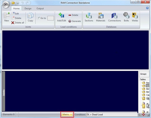The width and height of the screenshot is (151, 118).
Task: Open Add/Edit load conditions
Action: point(62,17)
